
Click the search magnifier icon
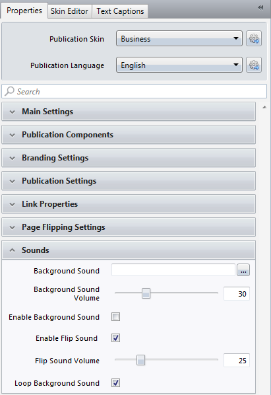9,91
